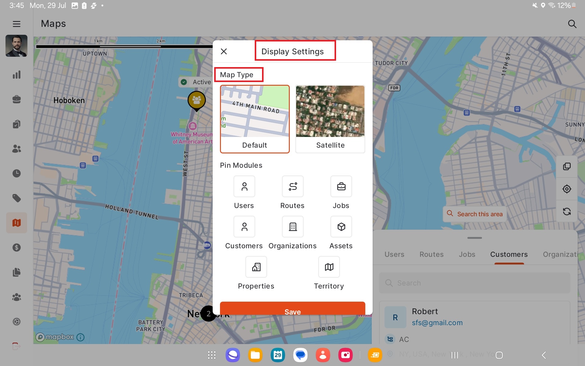Viewport: 585px width, 366px height.
Task: Toggle the Territory pin module icon
Action: coord(329,267)
